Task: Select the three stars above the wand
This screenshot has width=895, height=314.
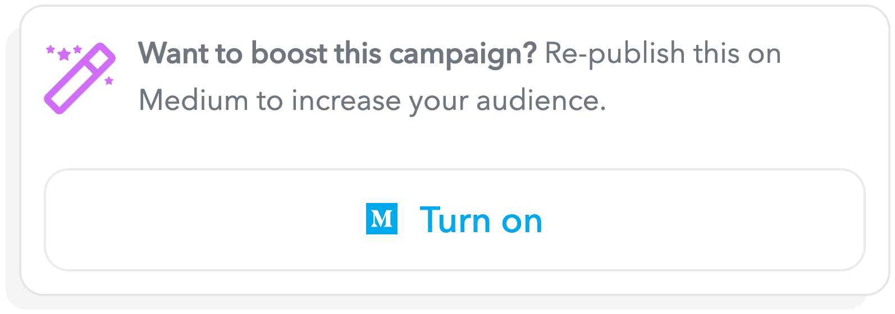Action: click(64, 53)
